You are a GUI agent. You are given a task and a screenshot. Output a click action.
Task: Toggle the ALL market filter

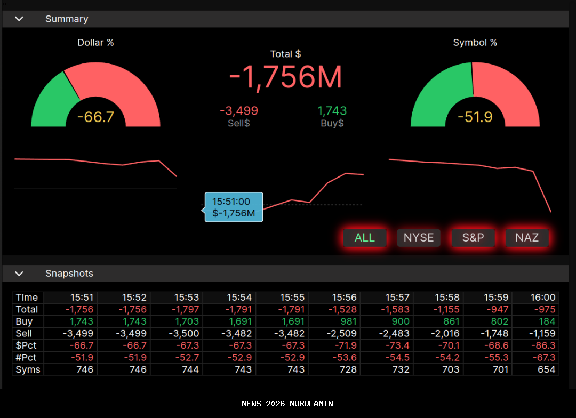click(365, 238)
